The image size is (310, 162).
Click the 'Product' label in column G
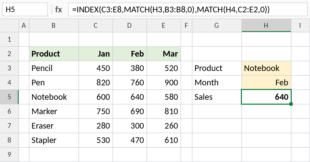tap(217, 68)
